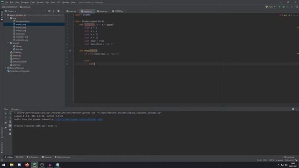The width and height of the screenshot is (299, 168).
Task: Open the run configuration dropdown
Action: 271,7
